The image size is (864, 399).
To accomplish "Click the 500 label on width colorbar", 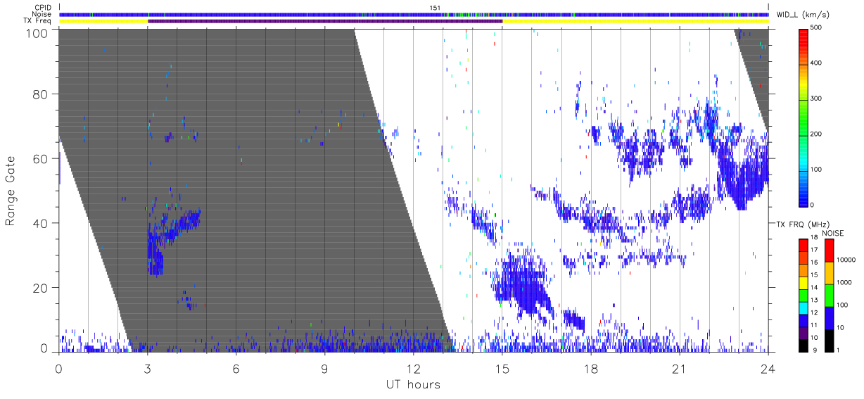I will [x=816, y=27].
